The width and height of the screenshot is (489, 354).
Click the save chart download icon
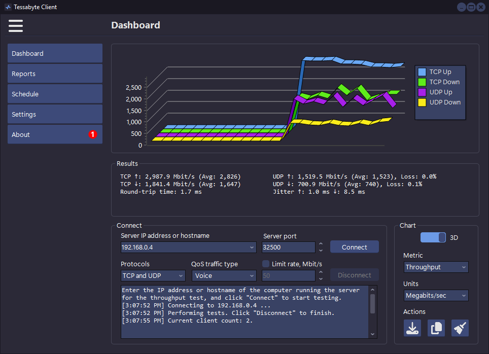(412, 328)
